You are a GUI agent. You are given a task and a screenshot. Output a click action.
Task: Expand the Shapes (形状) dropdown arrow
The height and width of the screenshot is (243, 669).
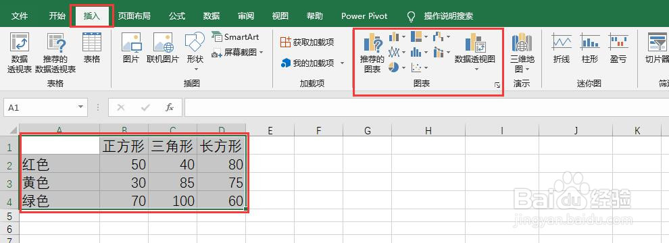click(x=196, y=69)
